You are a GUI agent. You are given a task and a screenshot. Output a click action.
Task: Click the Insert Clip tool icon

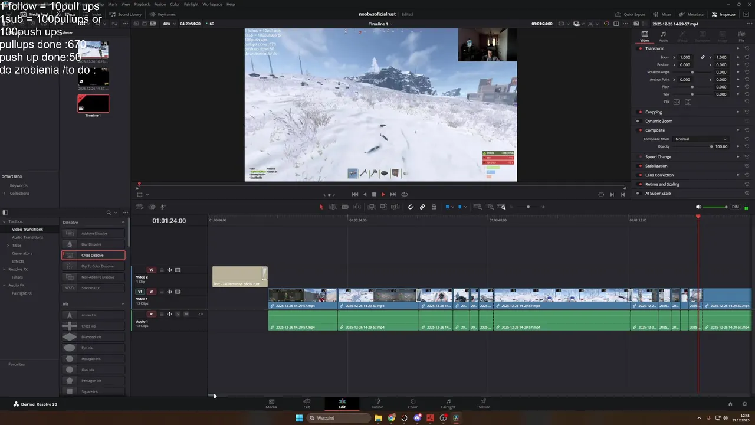[372, 207]
